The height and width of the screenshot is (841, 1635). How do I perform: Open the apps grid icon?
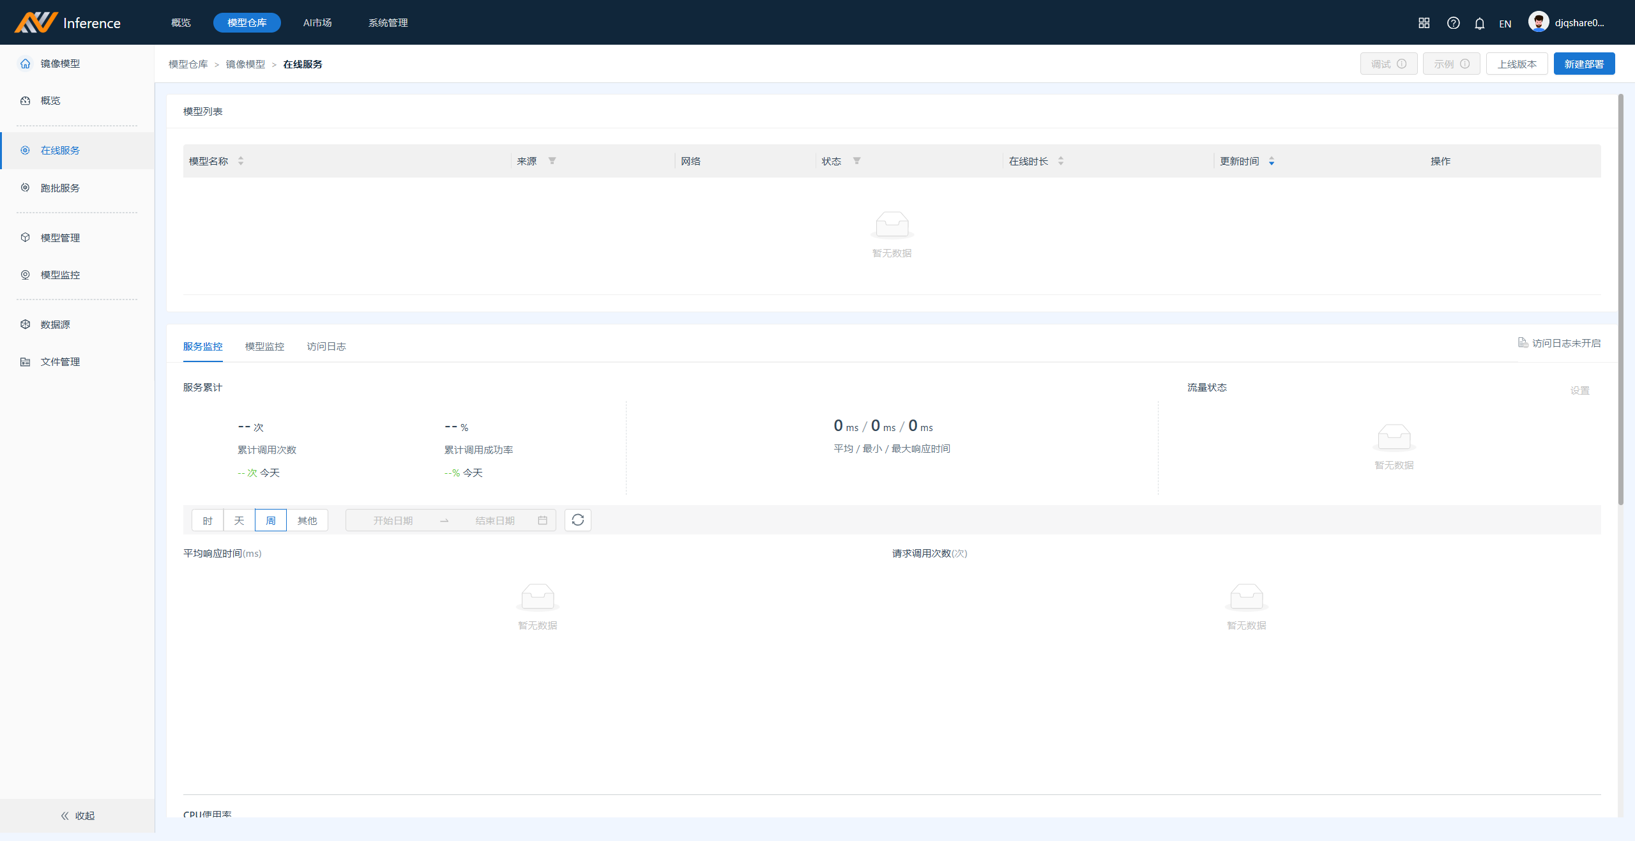click(1424, 23)
